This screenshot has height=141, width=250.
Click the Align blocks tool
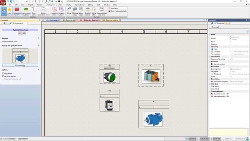pos(81,11)
